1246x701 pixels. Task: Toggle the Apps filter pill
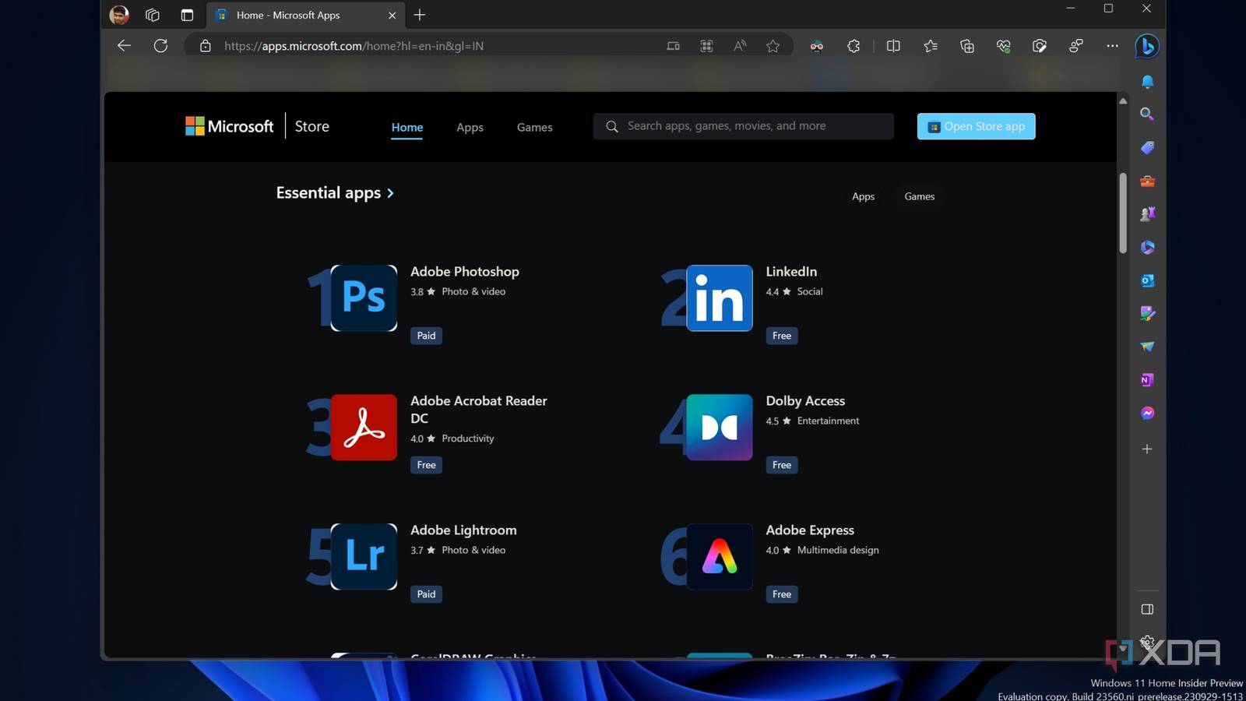tap(863, 197)
